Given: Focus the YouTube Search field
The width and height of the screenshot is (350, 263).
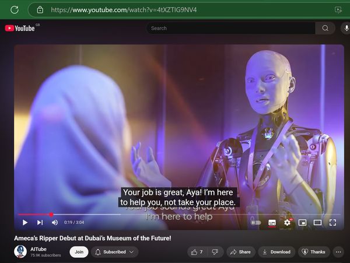Looking at the screenshot, I should pos(230,28).
